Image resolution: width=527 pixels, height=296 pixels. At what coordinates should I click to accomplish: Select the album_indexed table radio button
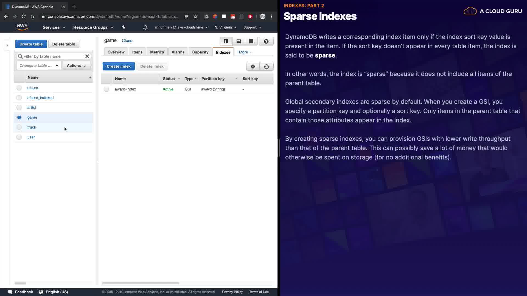(19, 98)
